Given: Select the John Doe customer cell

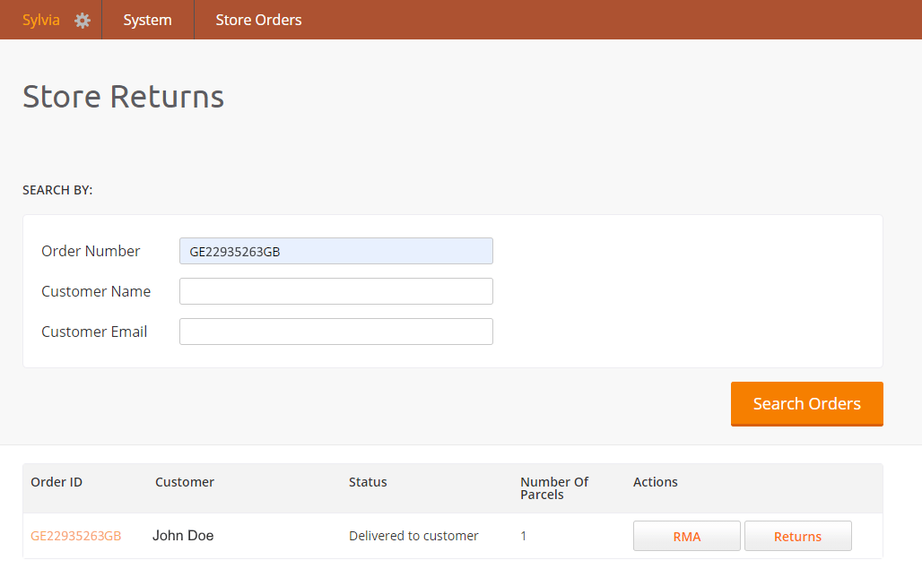Looking at the screenshot, I should 183,536.
